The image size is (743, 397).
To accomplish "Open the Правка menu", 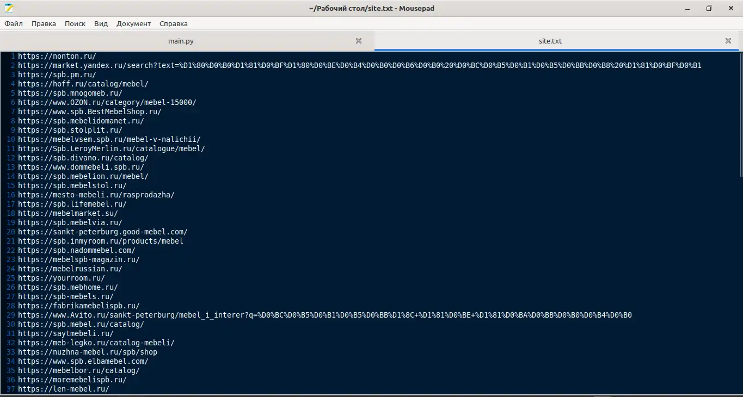I will click(44, 23).
